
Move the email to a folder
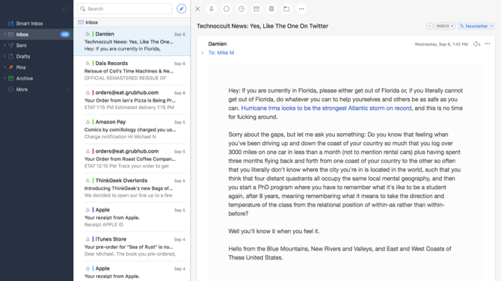coord(286,9)
